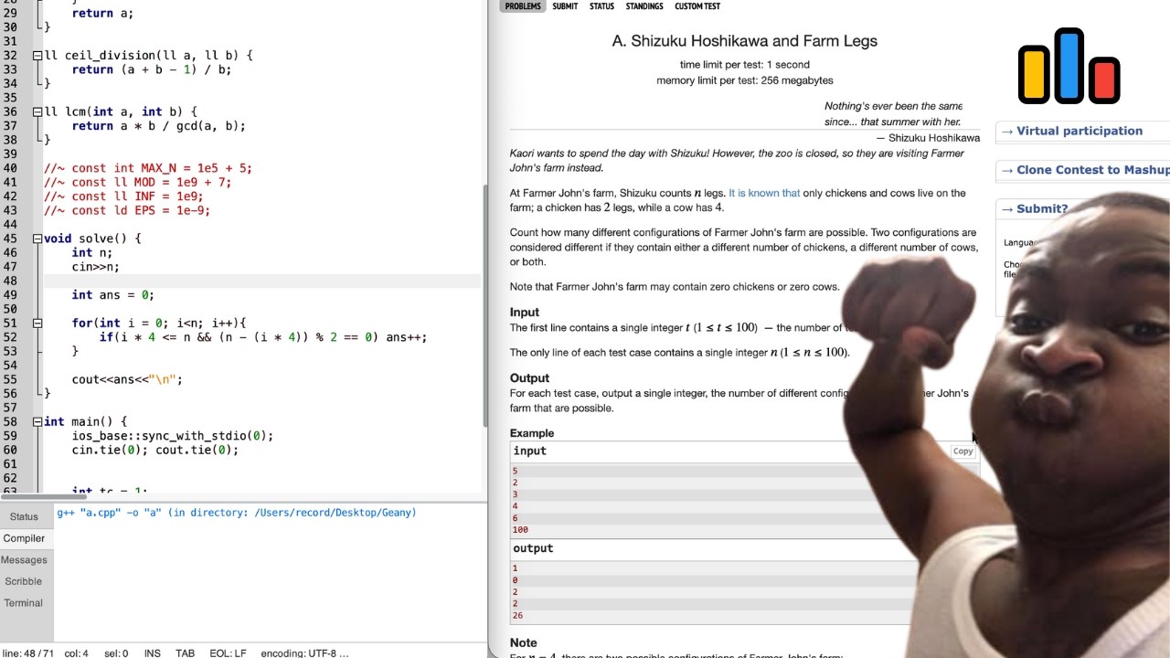This screenshot has width=1170, height=658.
Task: Click the 'sel: 0' status bar entry
Action: pos(116,653)
